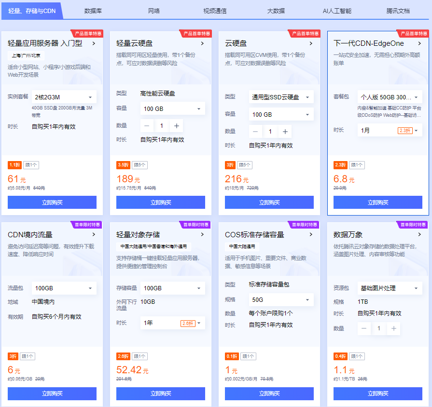This screenshot has height=407, width=432.
Task: Buy 轻量对象存储 at 52.42元 with 立即购买
Action: (x=161, y=393)
